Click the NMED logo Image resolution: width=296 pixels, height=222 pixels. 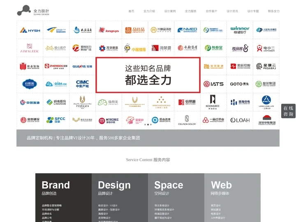187,30
